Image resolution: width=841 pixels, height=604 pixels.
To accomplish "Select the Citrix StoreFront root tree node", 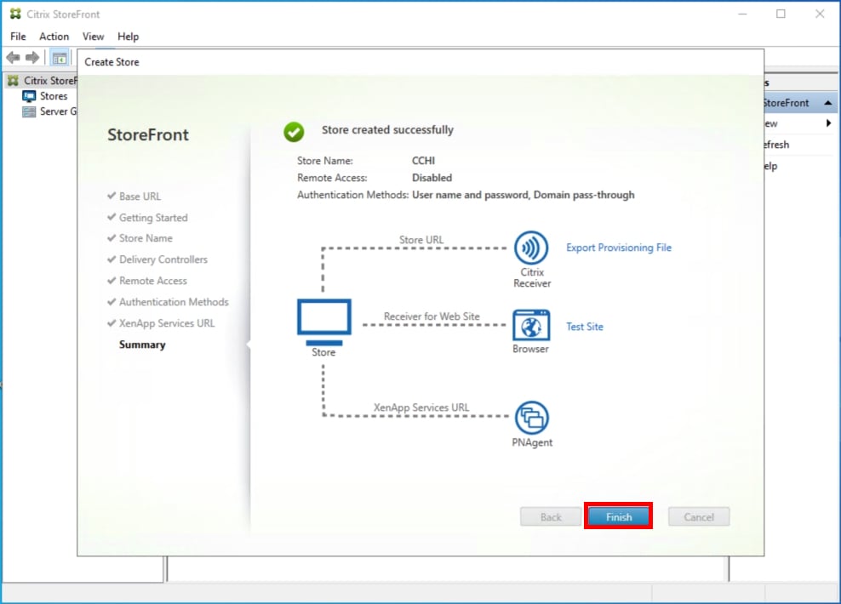I will coord(50,81).
